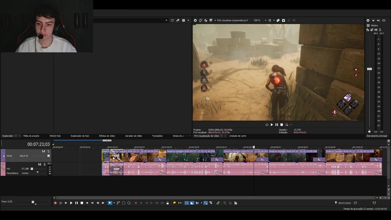This screenshot has width=391, height=220.
Task: Click the video track Nível slider handle
Action: tap(48, 156)
